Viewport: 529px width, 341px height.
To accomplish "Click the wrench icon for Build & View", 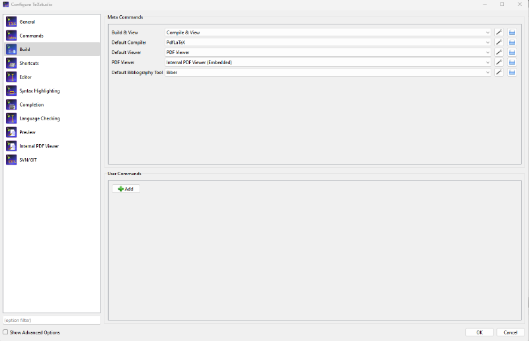I will point(499,32).
